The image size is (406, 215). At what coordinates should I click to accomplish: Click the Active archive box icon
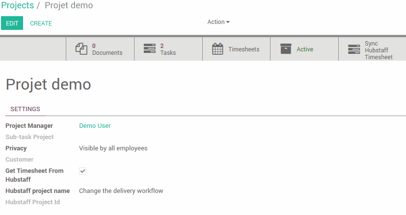[x=286, y=49]
